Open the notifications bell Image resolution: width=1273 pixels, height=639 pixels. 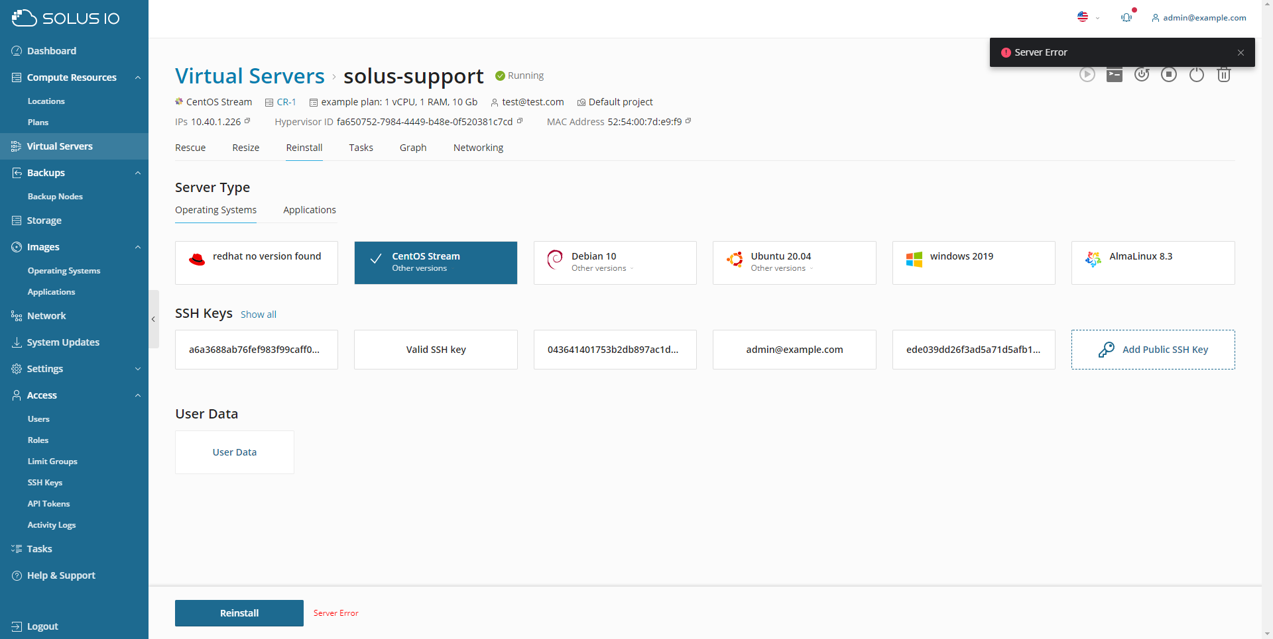(1126, 17)
